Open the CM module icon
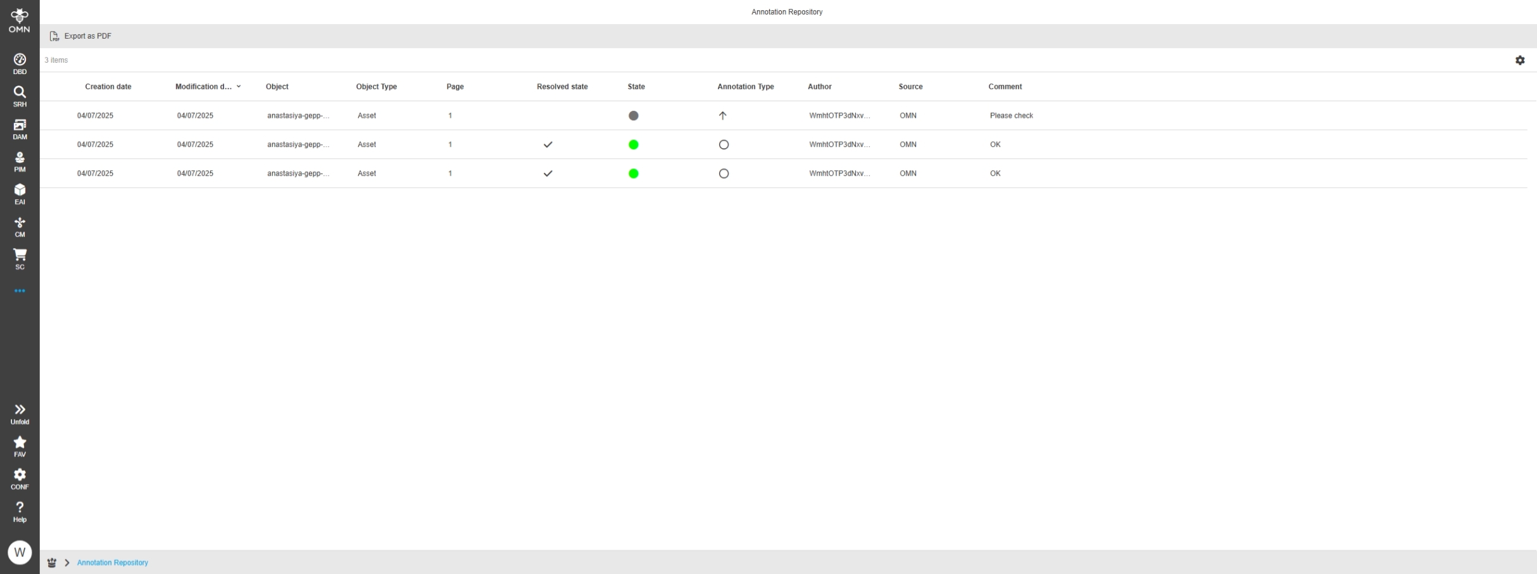Screen dimensions: 1537x574 20,227
